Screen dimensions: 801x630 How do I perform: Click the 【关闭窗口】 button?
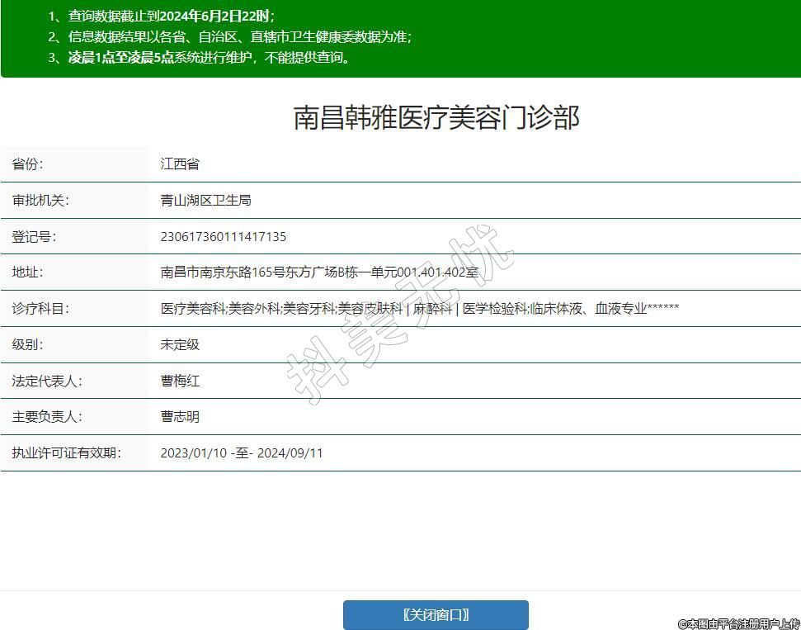tap(436, 614)
